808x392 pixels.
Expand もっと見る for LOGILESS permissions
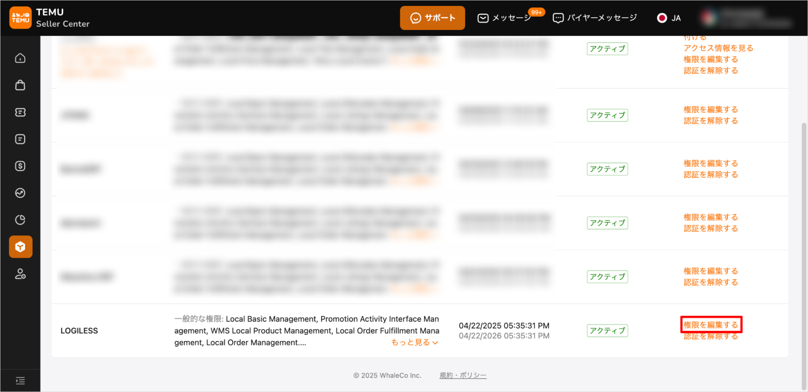pos(415,342)
